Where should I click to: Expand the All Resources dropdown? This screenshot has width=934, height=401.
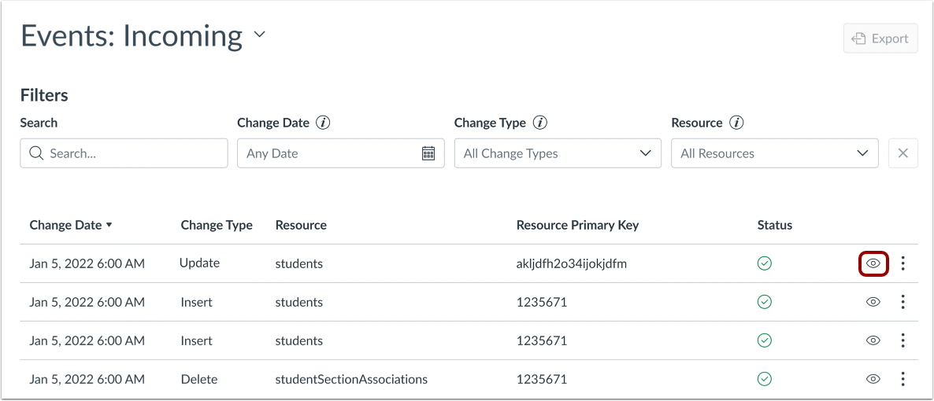774,153
